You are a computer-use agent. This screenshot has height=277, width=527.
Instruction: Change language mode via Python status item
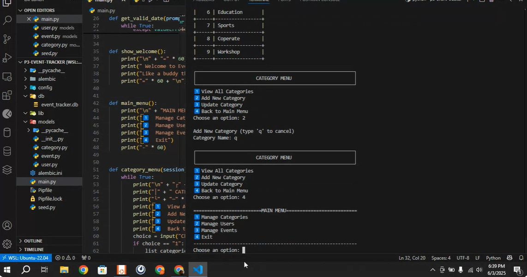(493, 258)
